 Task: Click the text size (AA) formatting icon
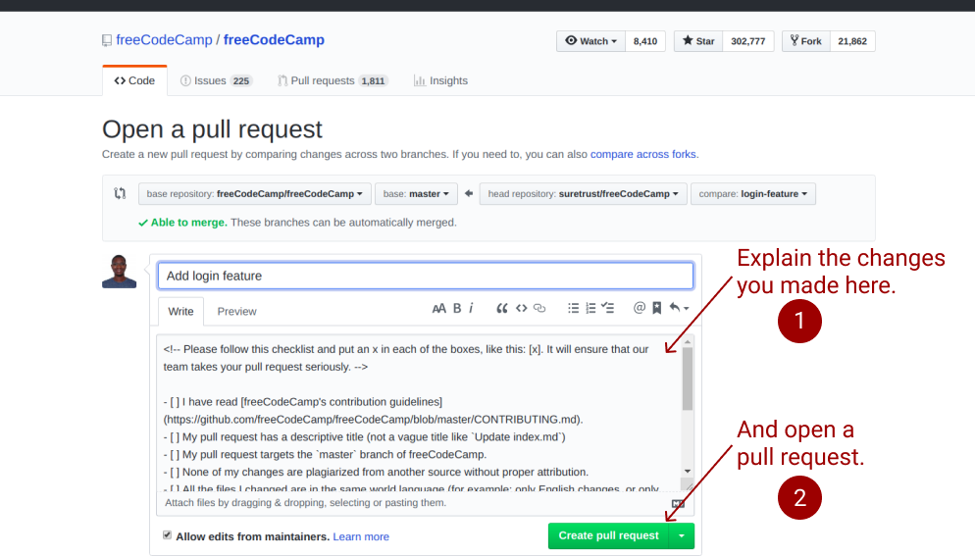tap(439, 309)
